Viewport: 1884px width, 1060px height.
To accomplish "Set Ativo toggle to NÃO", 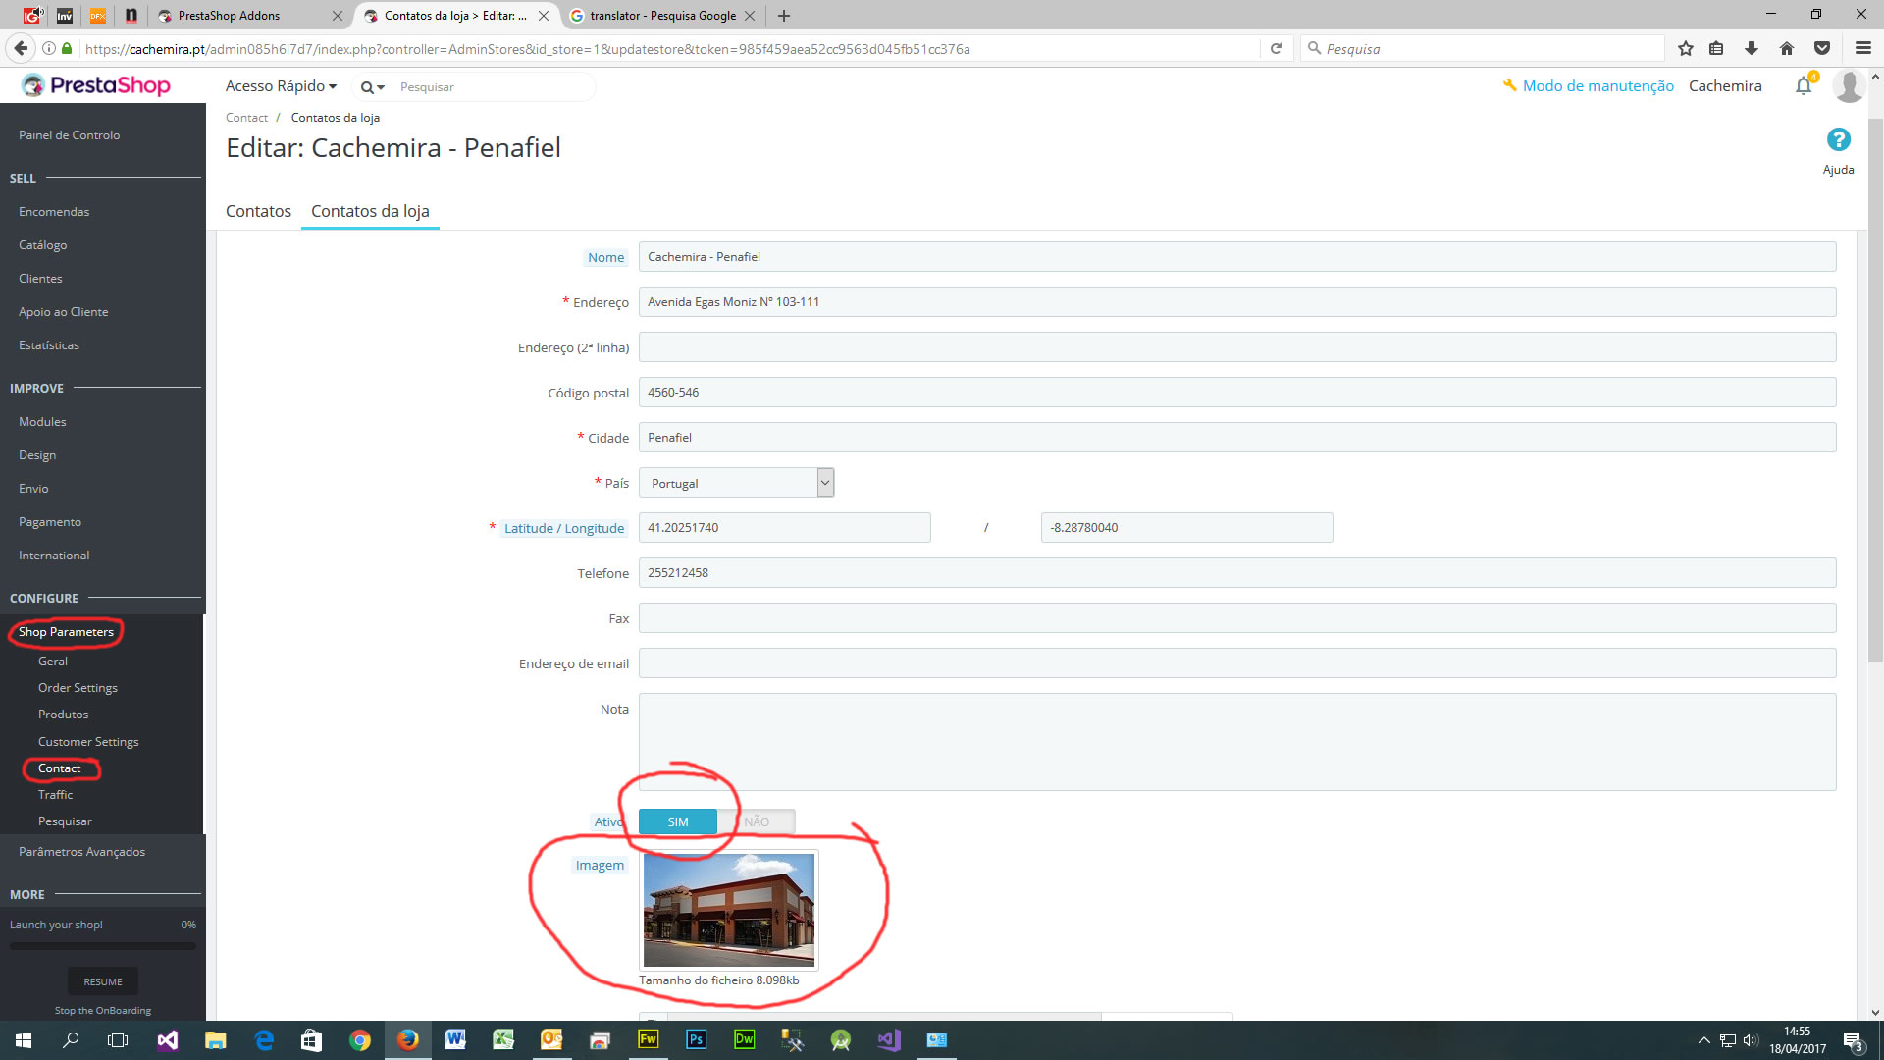I will click(756, 822).
